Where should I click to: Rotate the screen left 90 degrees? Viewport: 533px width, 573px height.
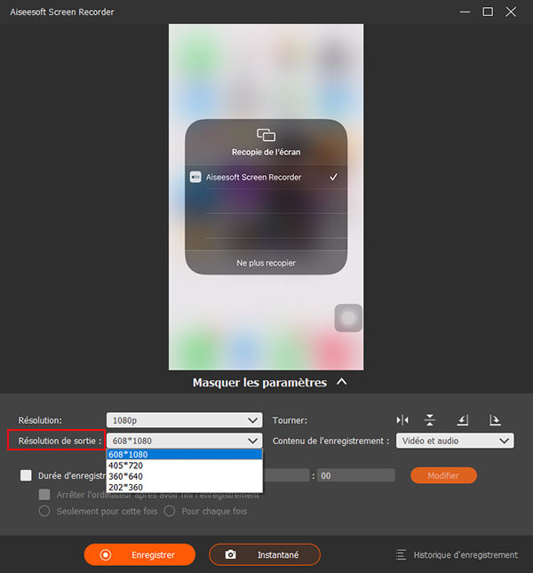463,419
